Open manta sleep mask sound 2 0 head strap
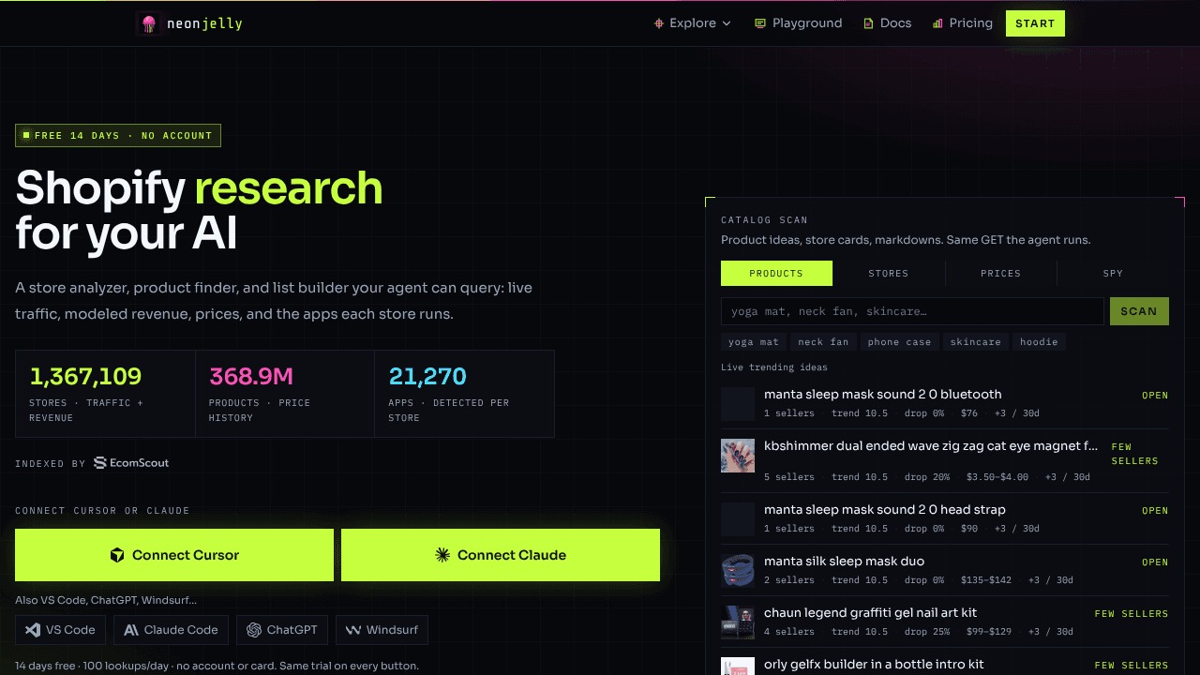The height and width of the screenshot is (675, 1200). coord(945,518)
